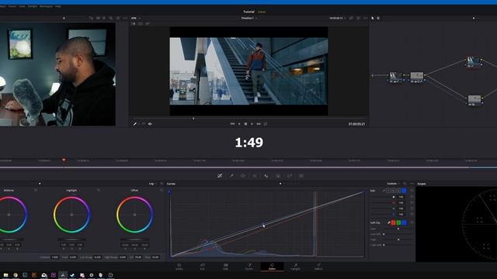Reset the luminance curve intensity

(412, 197)
